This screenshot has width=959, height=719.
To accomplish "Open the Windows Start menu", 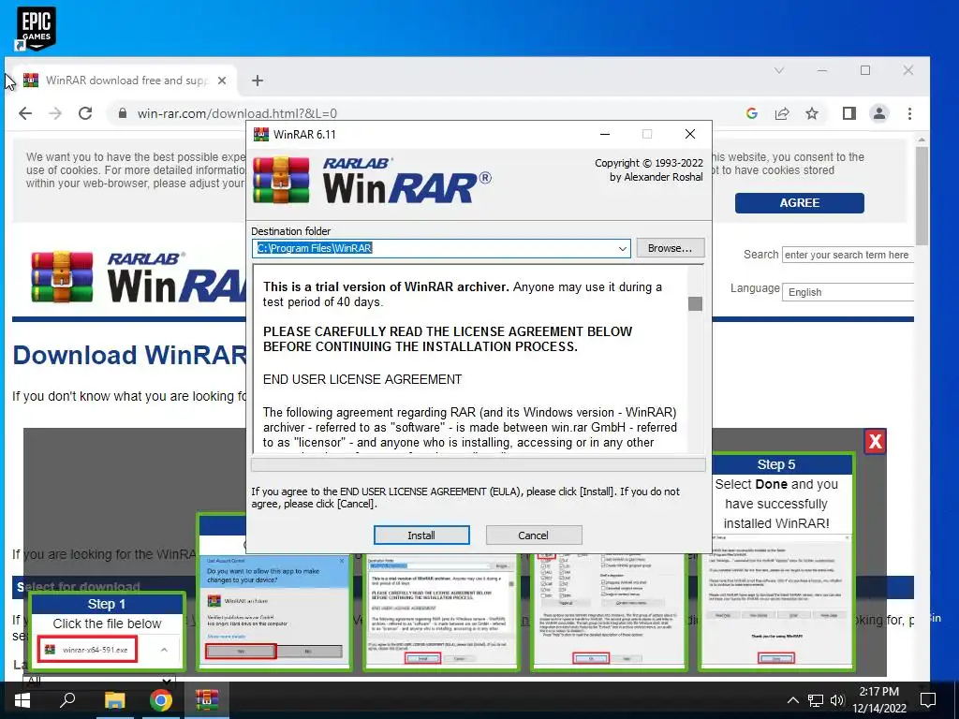I will pyautogui.click(x=22, y=700).
